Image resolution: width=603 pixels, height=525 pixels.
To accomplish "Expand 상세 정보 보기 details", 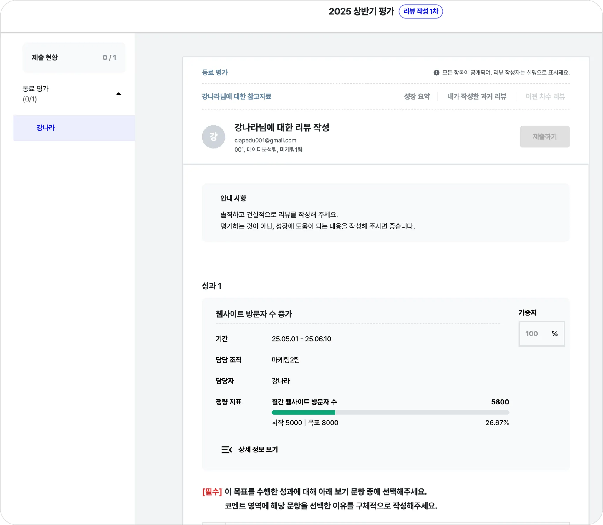I will point(258,450).
